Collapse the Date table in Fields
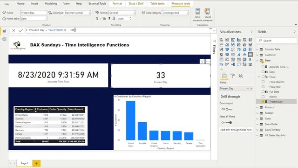 point(257,61)
